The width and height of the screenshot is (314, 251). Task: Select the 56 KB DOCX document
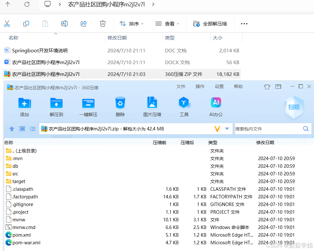coord(122,63)
